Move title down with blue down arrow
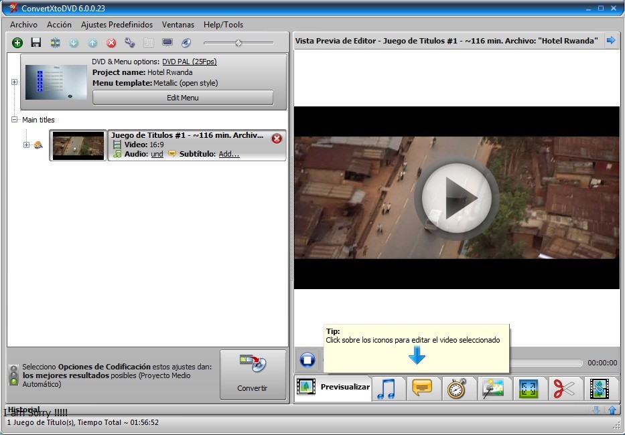625x435 pixels. click(x=74, y=43)
